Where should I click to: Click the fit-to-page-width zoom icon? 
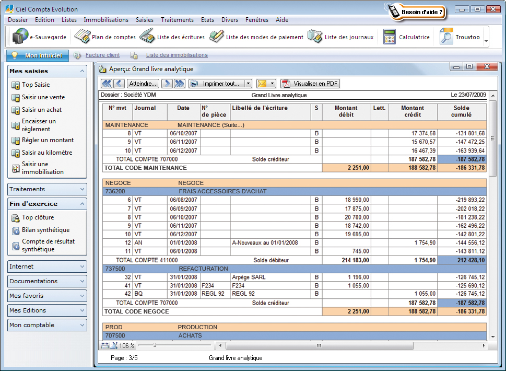coord(105,345)
